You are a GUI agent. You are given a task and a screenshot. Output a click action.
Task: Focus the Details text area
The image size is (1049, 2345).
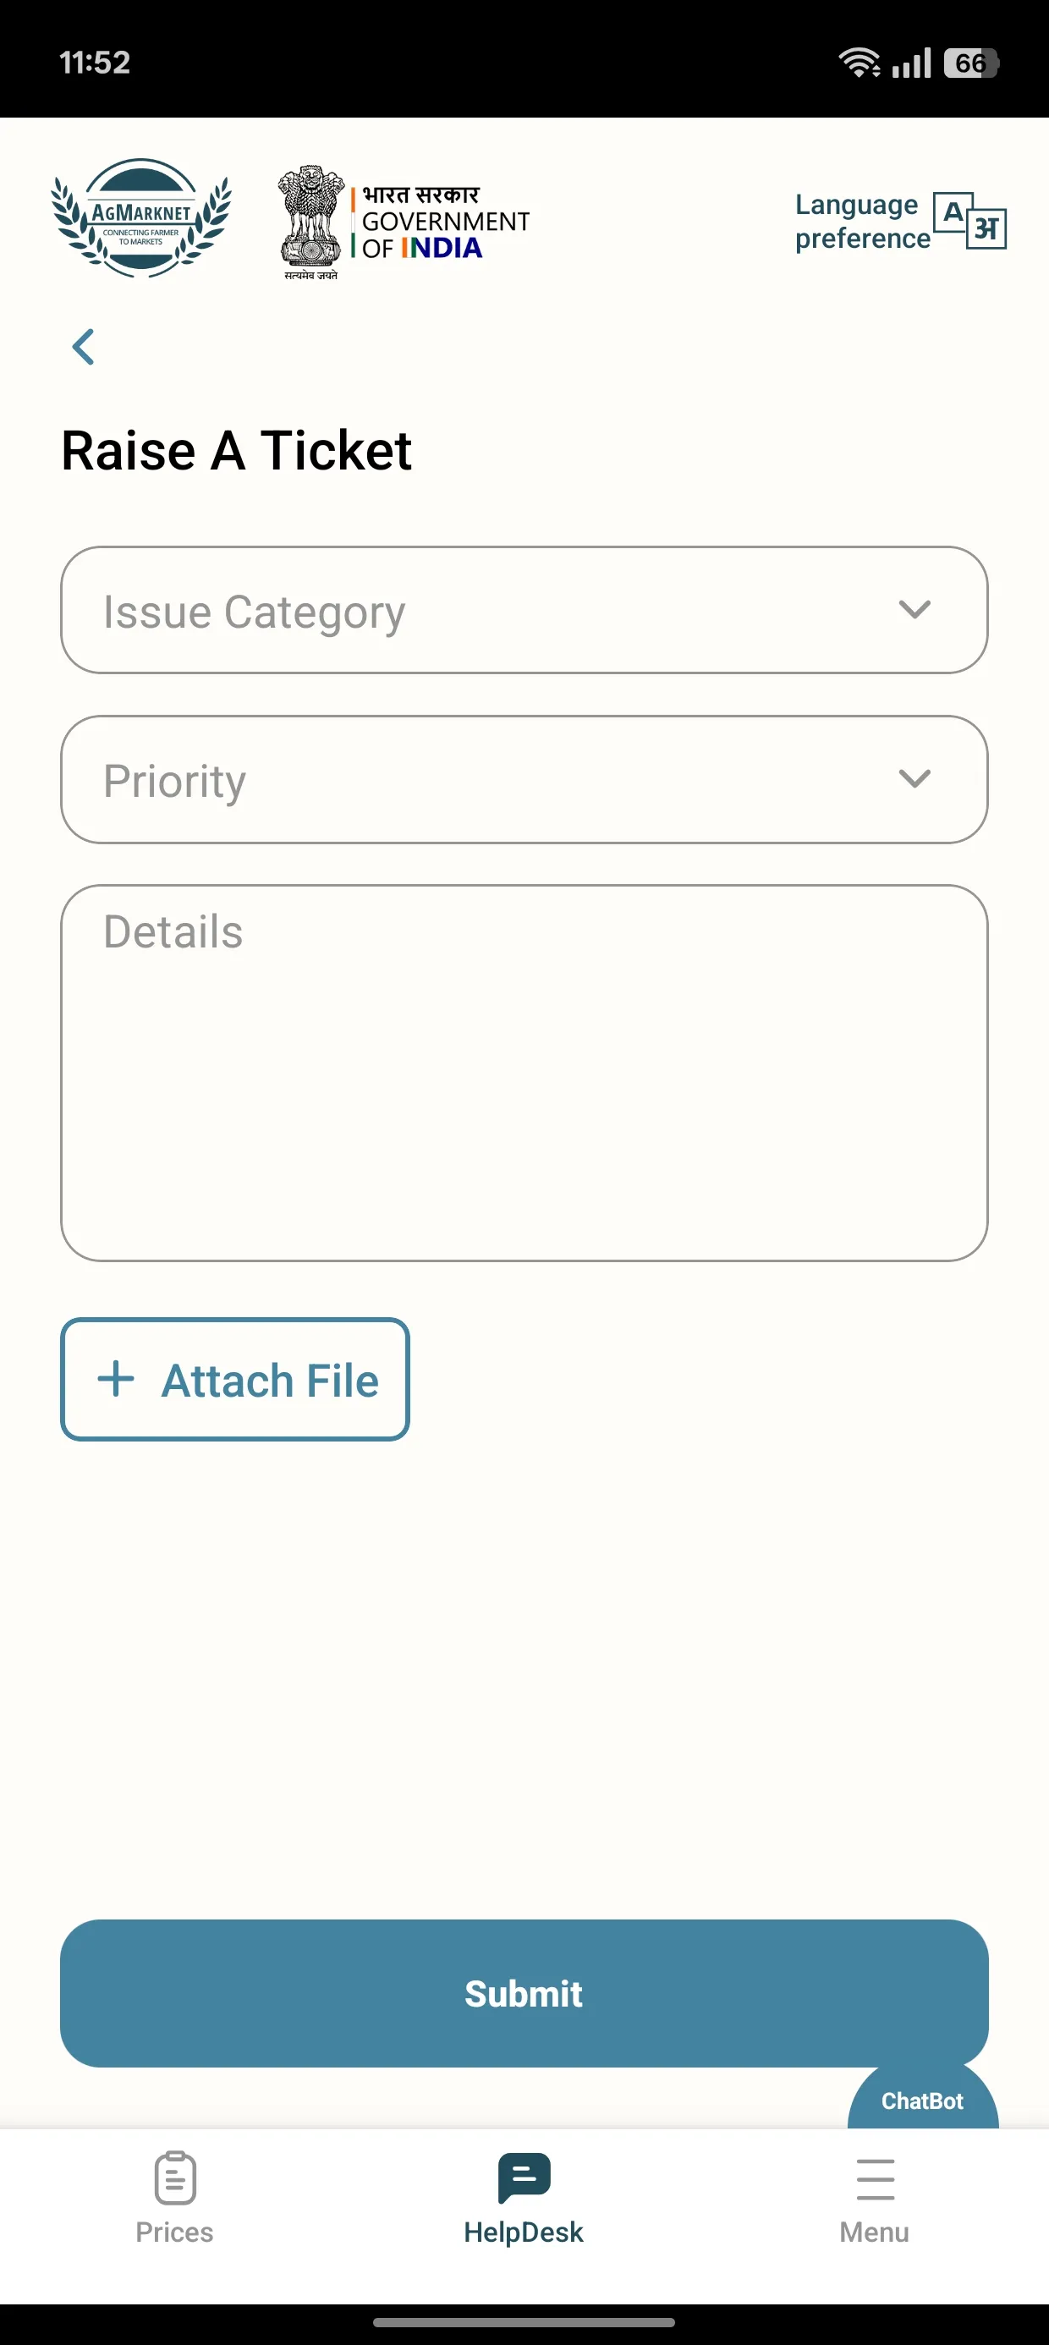[524, 1073]
